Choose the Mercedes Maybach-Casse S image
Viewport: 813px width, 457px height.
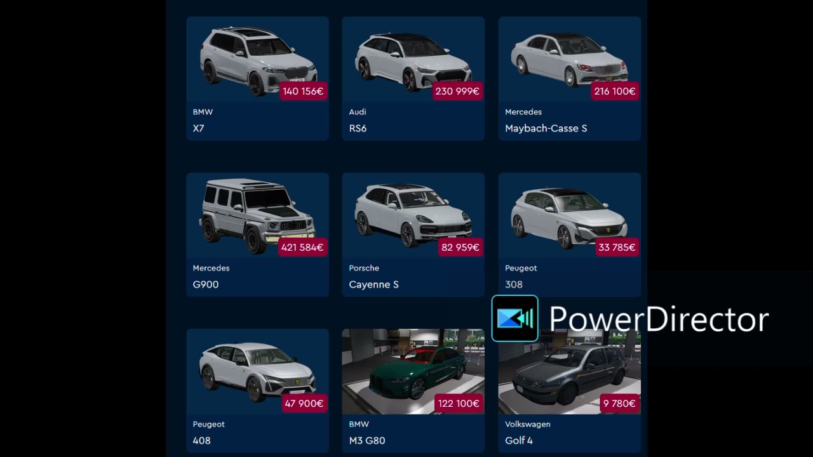coord(570,60)
